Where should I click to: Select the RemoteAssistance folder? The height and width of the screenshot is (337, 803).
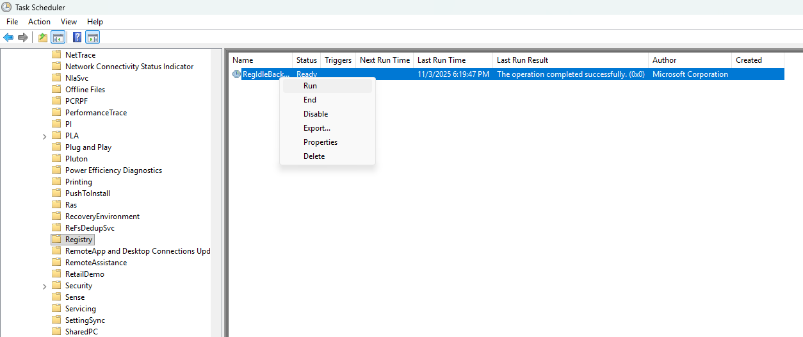click(96, 263)
